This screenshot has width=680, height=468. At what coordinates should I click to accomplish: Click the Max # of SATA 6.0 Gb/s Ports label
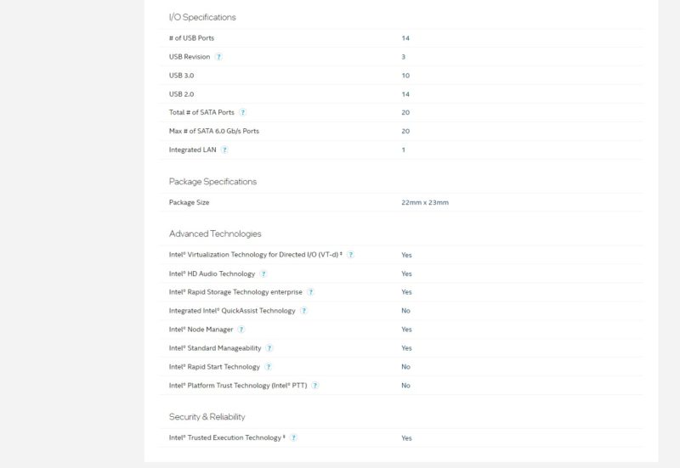214,131
